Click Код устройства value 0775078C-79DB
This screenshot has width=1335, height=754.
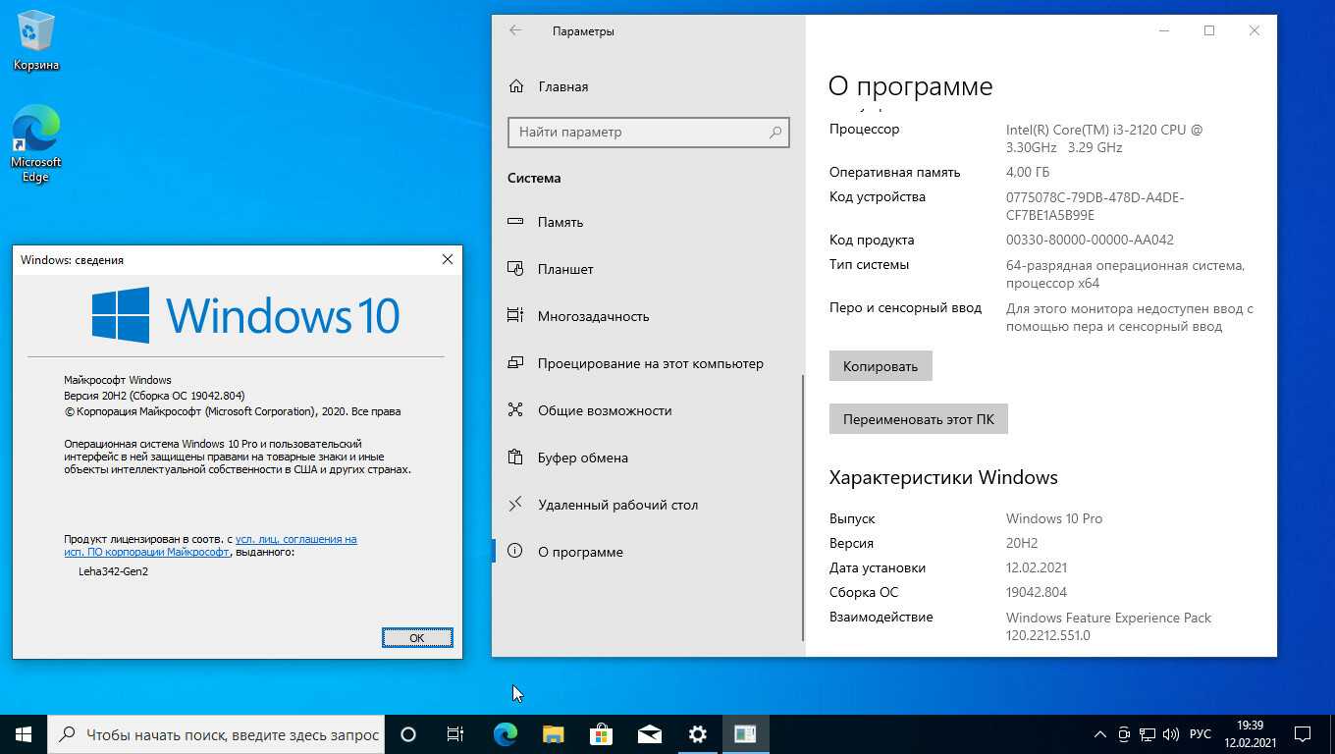click(1095, 206)
